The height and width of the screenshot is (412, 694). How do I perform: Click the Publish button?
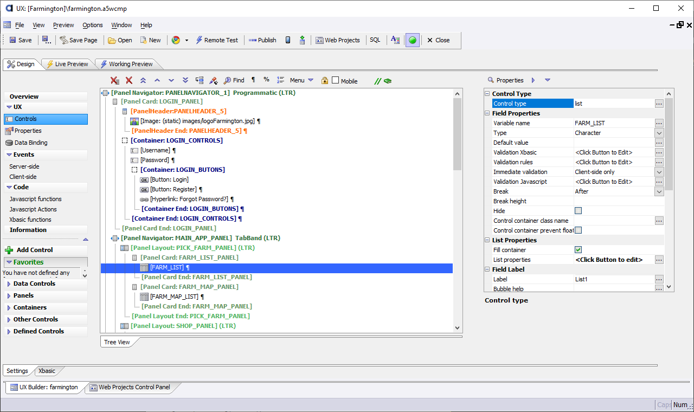(262, 40)
